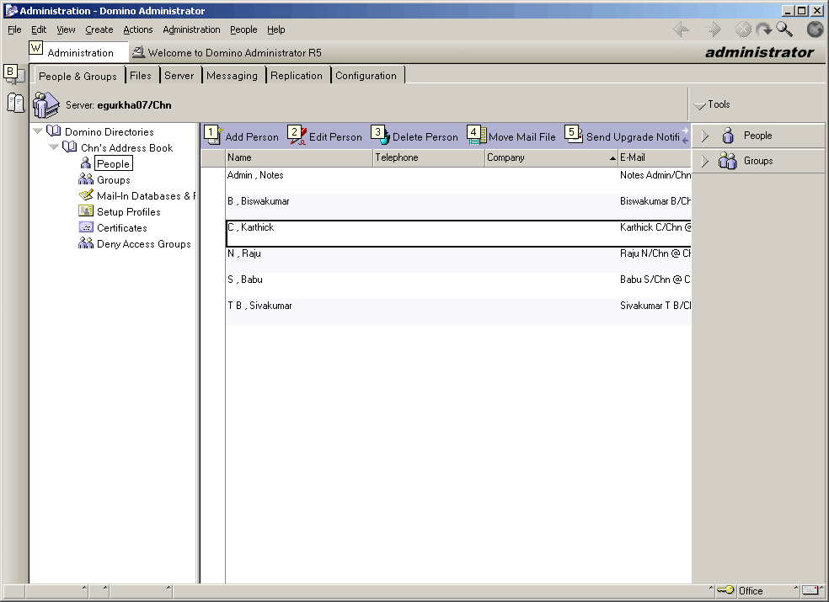This screenshot has height=602, width=829.
Task: Click the Delete Person trash icon
Action: coord(381,136)
